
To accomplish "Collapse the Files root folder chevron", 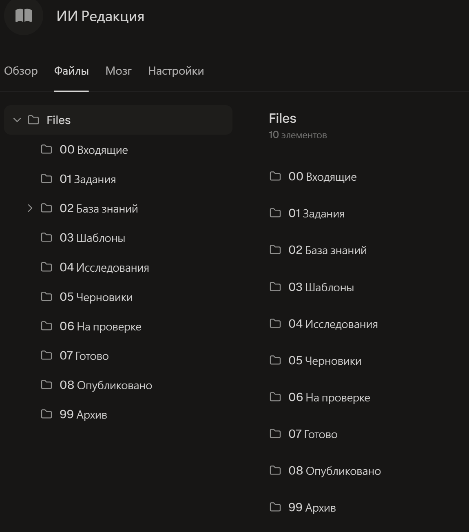I will pos(17,120).
